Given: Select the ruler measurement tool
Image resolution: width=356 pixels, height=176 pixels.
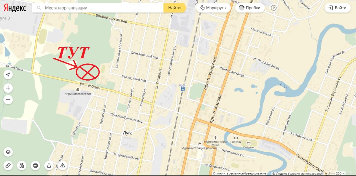Looking at the screenshot, I should 8,165.
